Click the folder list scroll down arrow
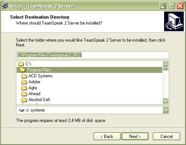Screen dimensions: 186x145 pos(166,101)
